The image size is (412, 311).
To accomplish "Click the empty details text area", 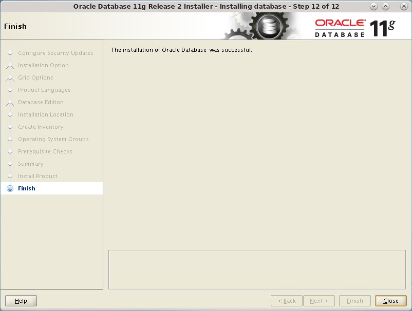I will [x=257, y=270].
